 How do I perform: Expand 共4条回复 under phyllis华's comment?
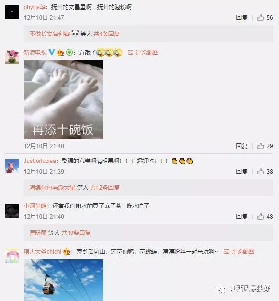[x=106, y=34]
